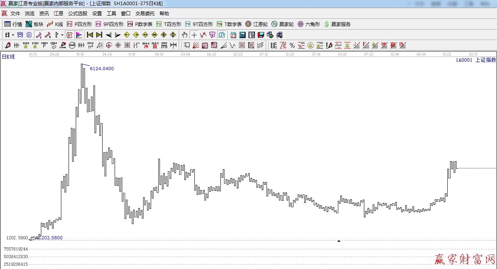Toggle the red pattern button beside the flag
497x269 pixels.
pyautogui.click(x=69, y=35)
